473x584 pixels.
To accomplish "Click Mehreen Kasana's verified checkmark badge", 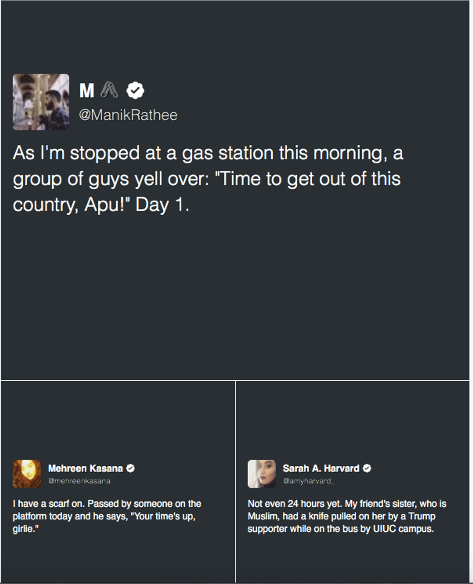I will [130, 468].
